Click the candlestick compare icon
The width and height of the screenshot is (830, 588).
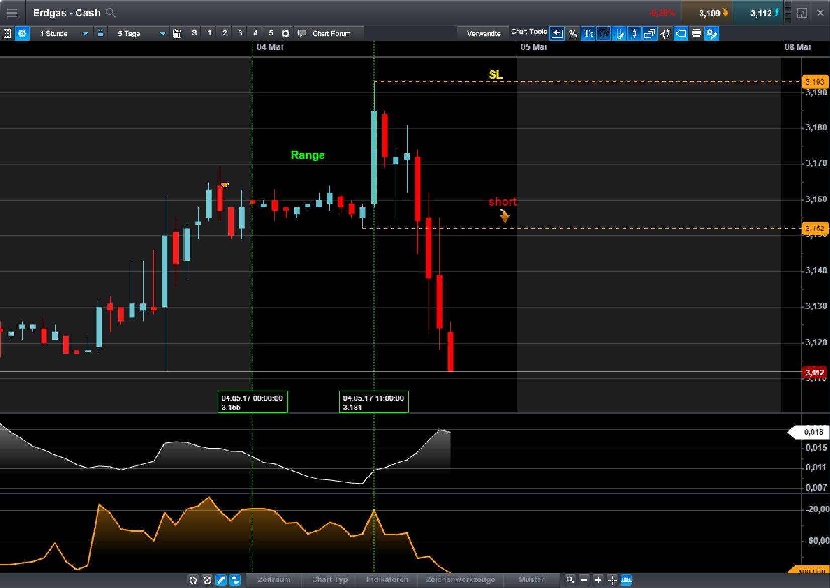(x=666, y=34)
